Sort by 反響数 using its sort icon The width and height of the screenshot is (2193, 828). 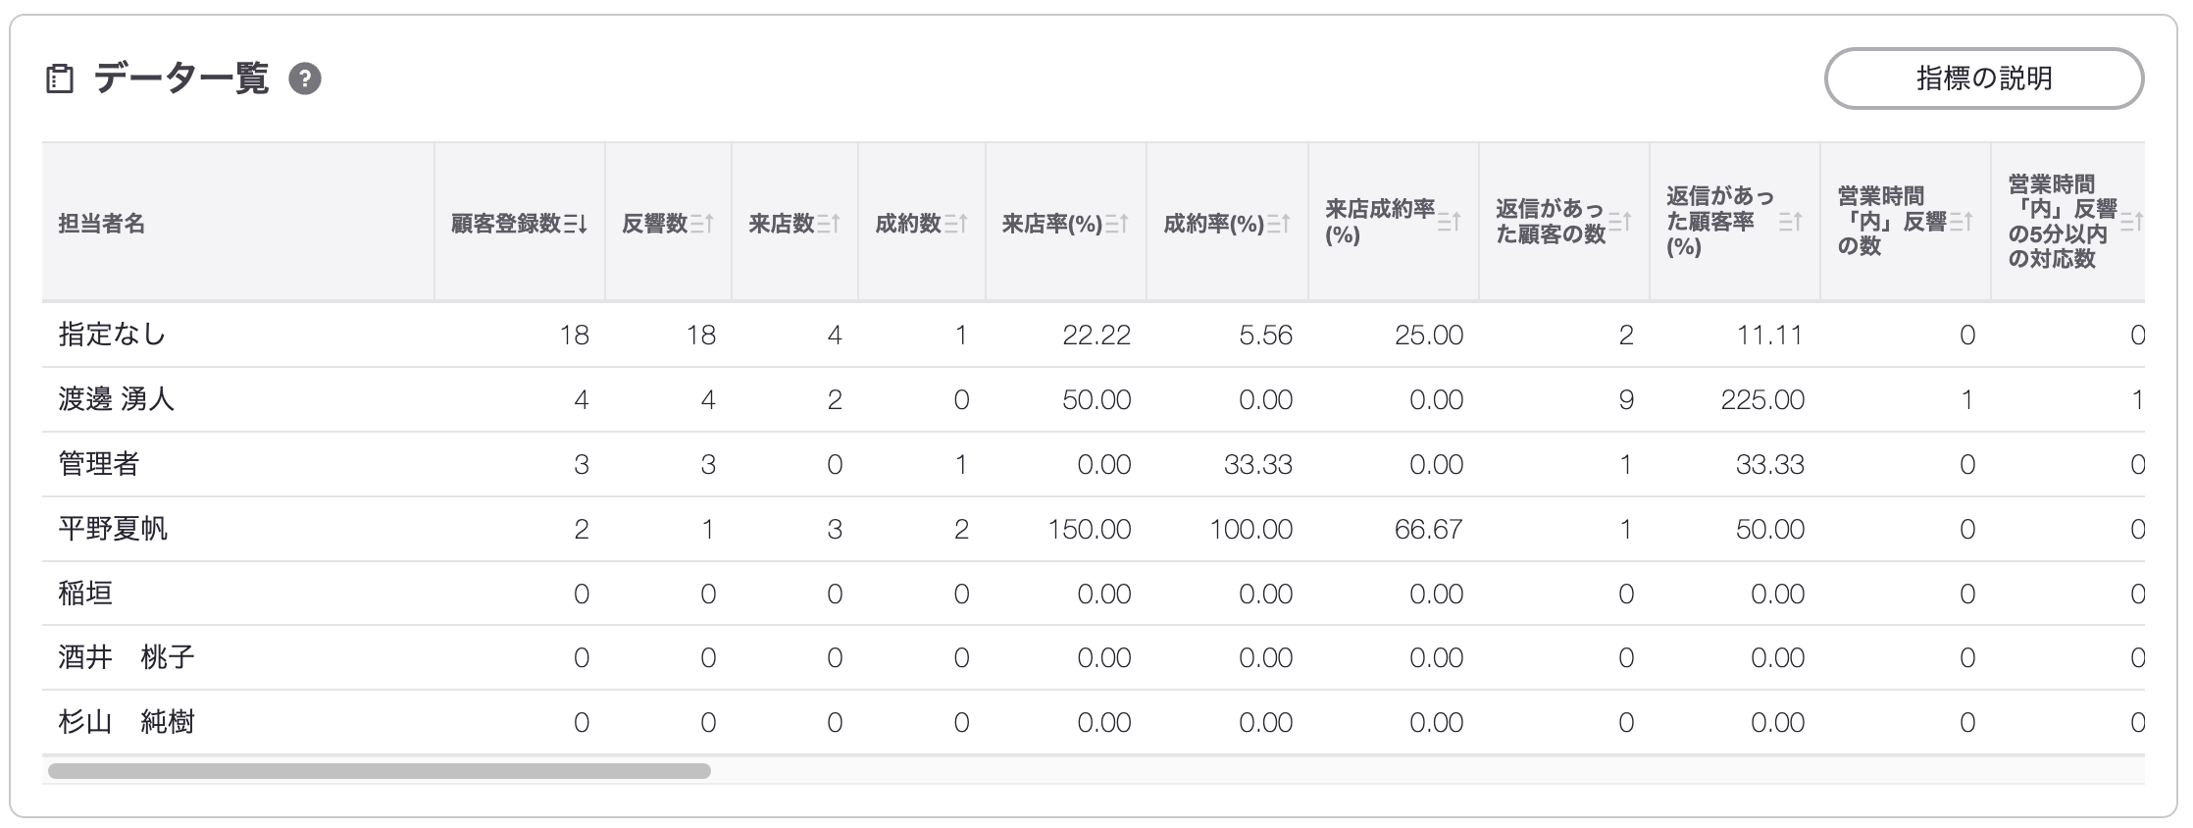701,224
